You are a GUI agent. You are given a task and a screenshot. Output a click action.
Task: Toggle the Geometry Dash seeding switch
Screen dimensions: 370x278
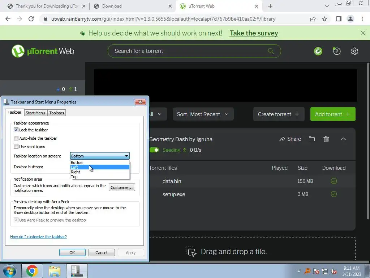click(x=154, y=150)
